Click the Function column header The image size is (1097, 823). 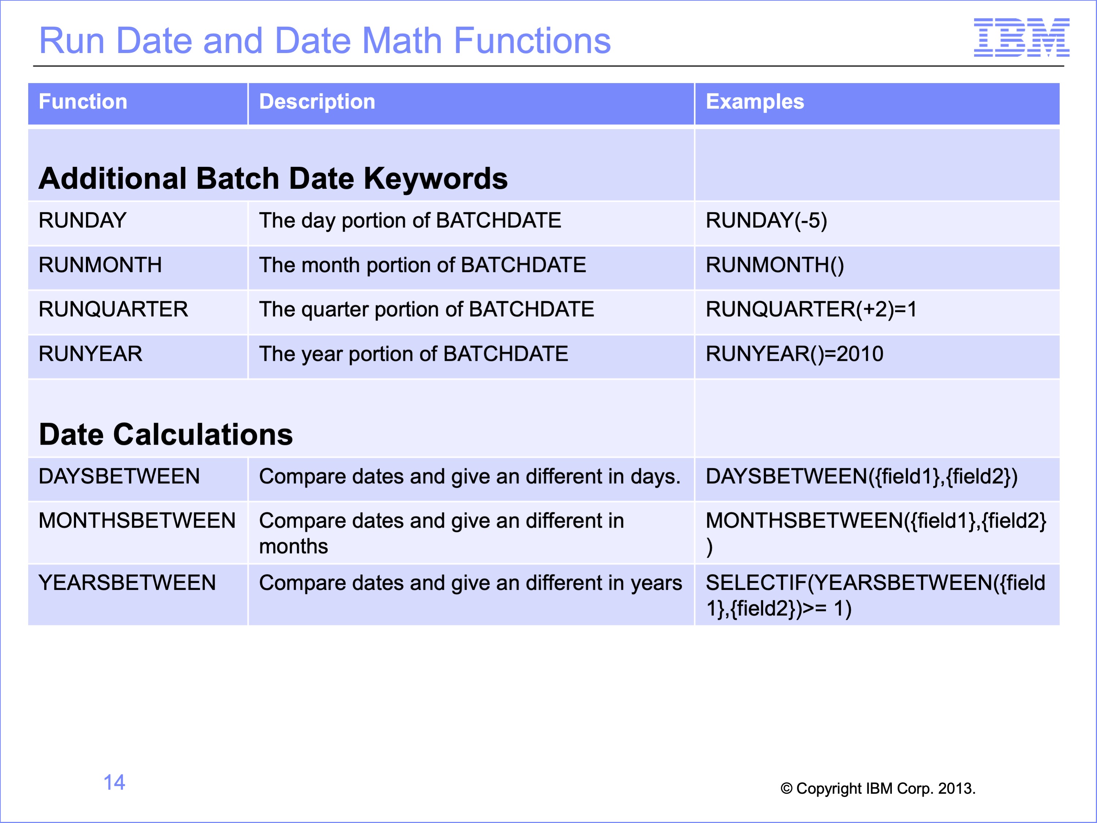click(138, 103)
